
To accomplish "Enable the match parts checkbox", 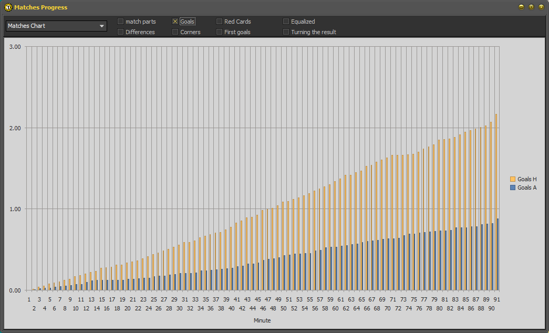I will 121,22.
